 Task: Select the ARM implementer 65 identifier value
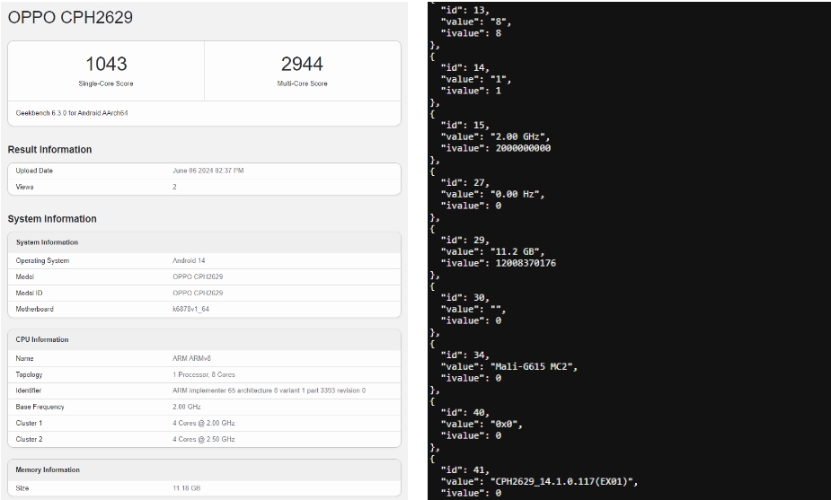coord(269,390)
